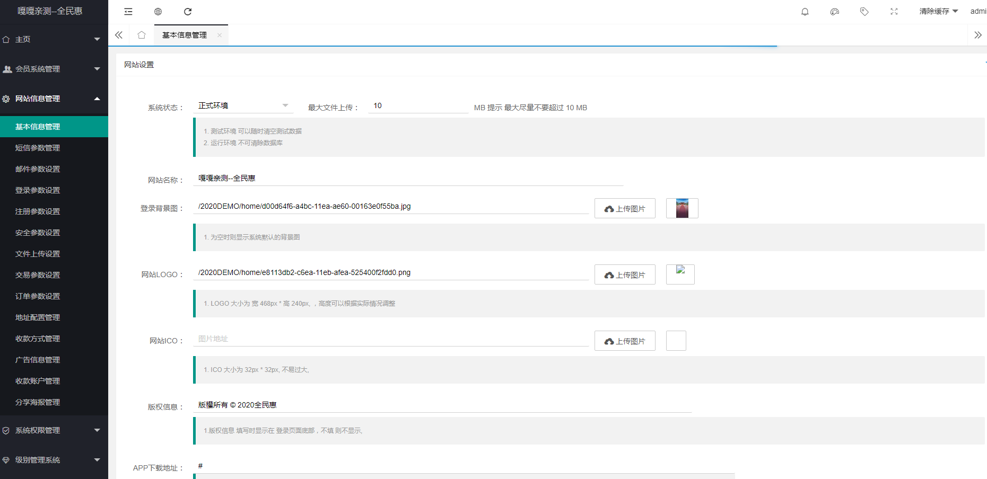This screenshot has width=987, height=479.
Task: Toggle fullscreen mode icon
Action: click(x=894, y=12)
